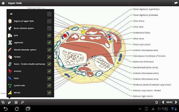Enable Bones Skeletal system checkbox
The width and height of the screenshot is (179, 112).
pyautogui.click(x=49, y=28)
